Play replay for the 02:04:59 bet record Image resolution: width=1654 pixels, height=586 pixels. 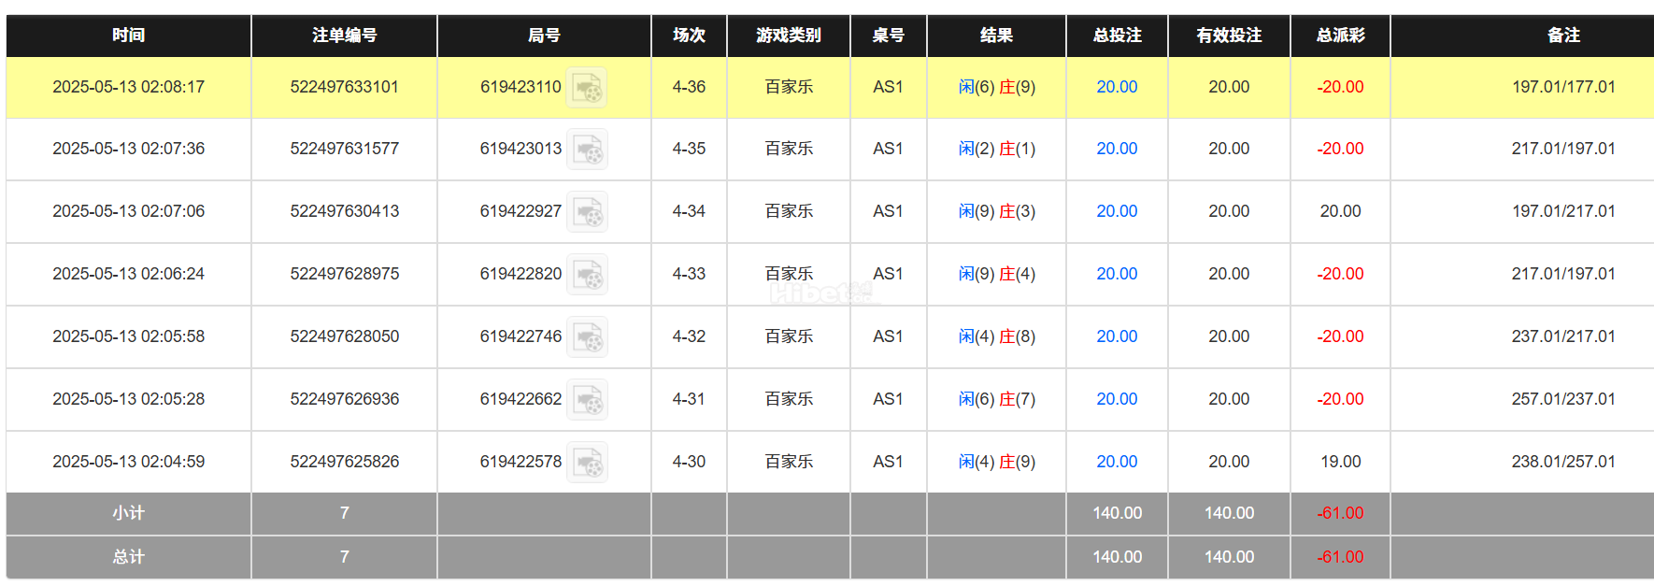point(587,461)
